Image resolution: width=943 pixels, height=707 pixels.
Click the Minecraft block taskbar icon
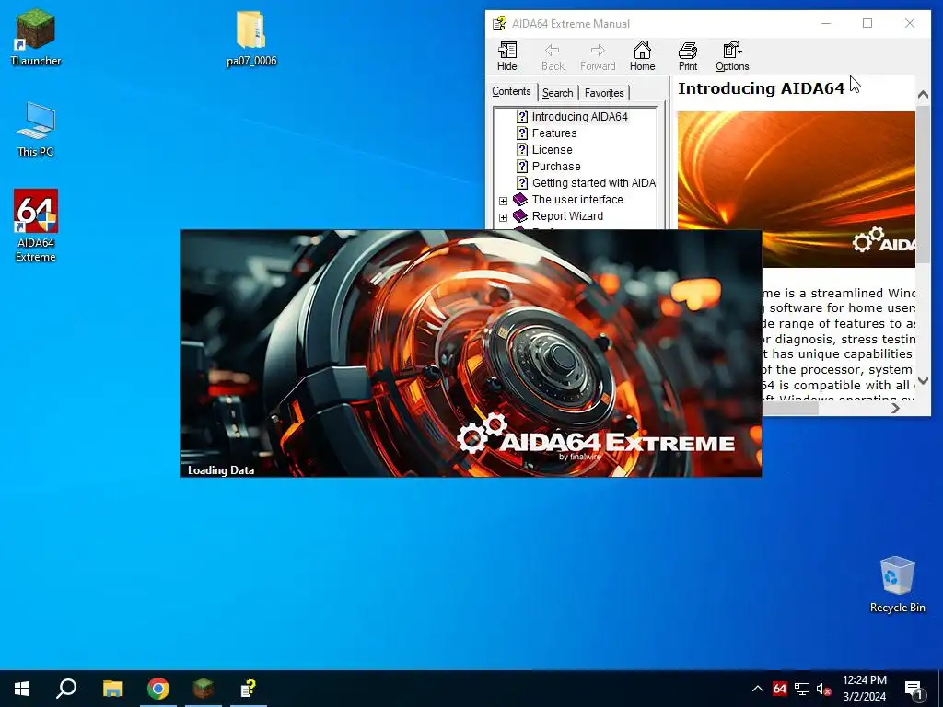coord(204,689)
